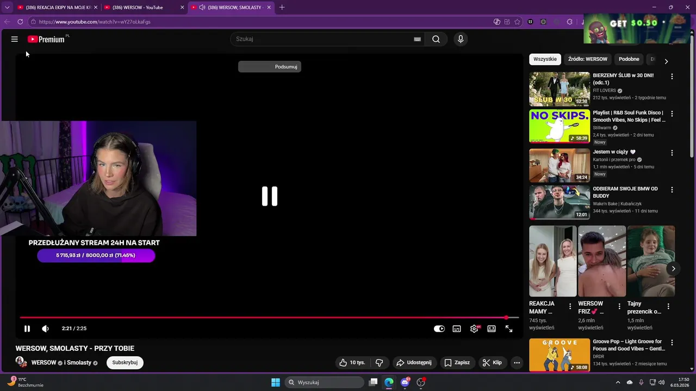Go to YouTube Premium home logo
Screen dimensions: 696x391
point(46,39)
